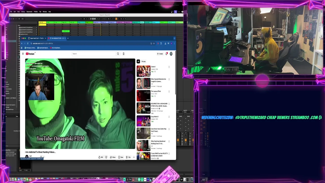
Task: Open the File menu
Action: pos(11,12)
